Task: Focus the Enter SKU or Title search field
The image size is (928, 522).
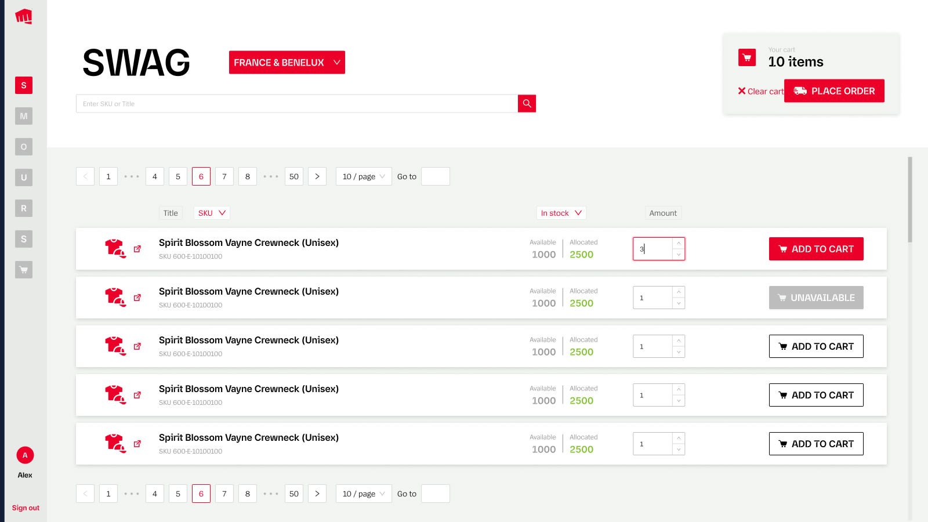Action: click(x=297, y=104)
